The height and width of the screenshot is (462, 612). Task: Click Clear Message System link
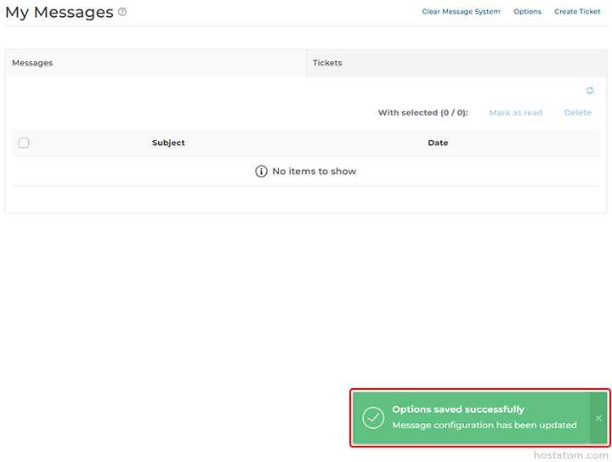[x=461, y=12]
